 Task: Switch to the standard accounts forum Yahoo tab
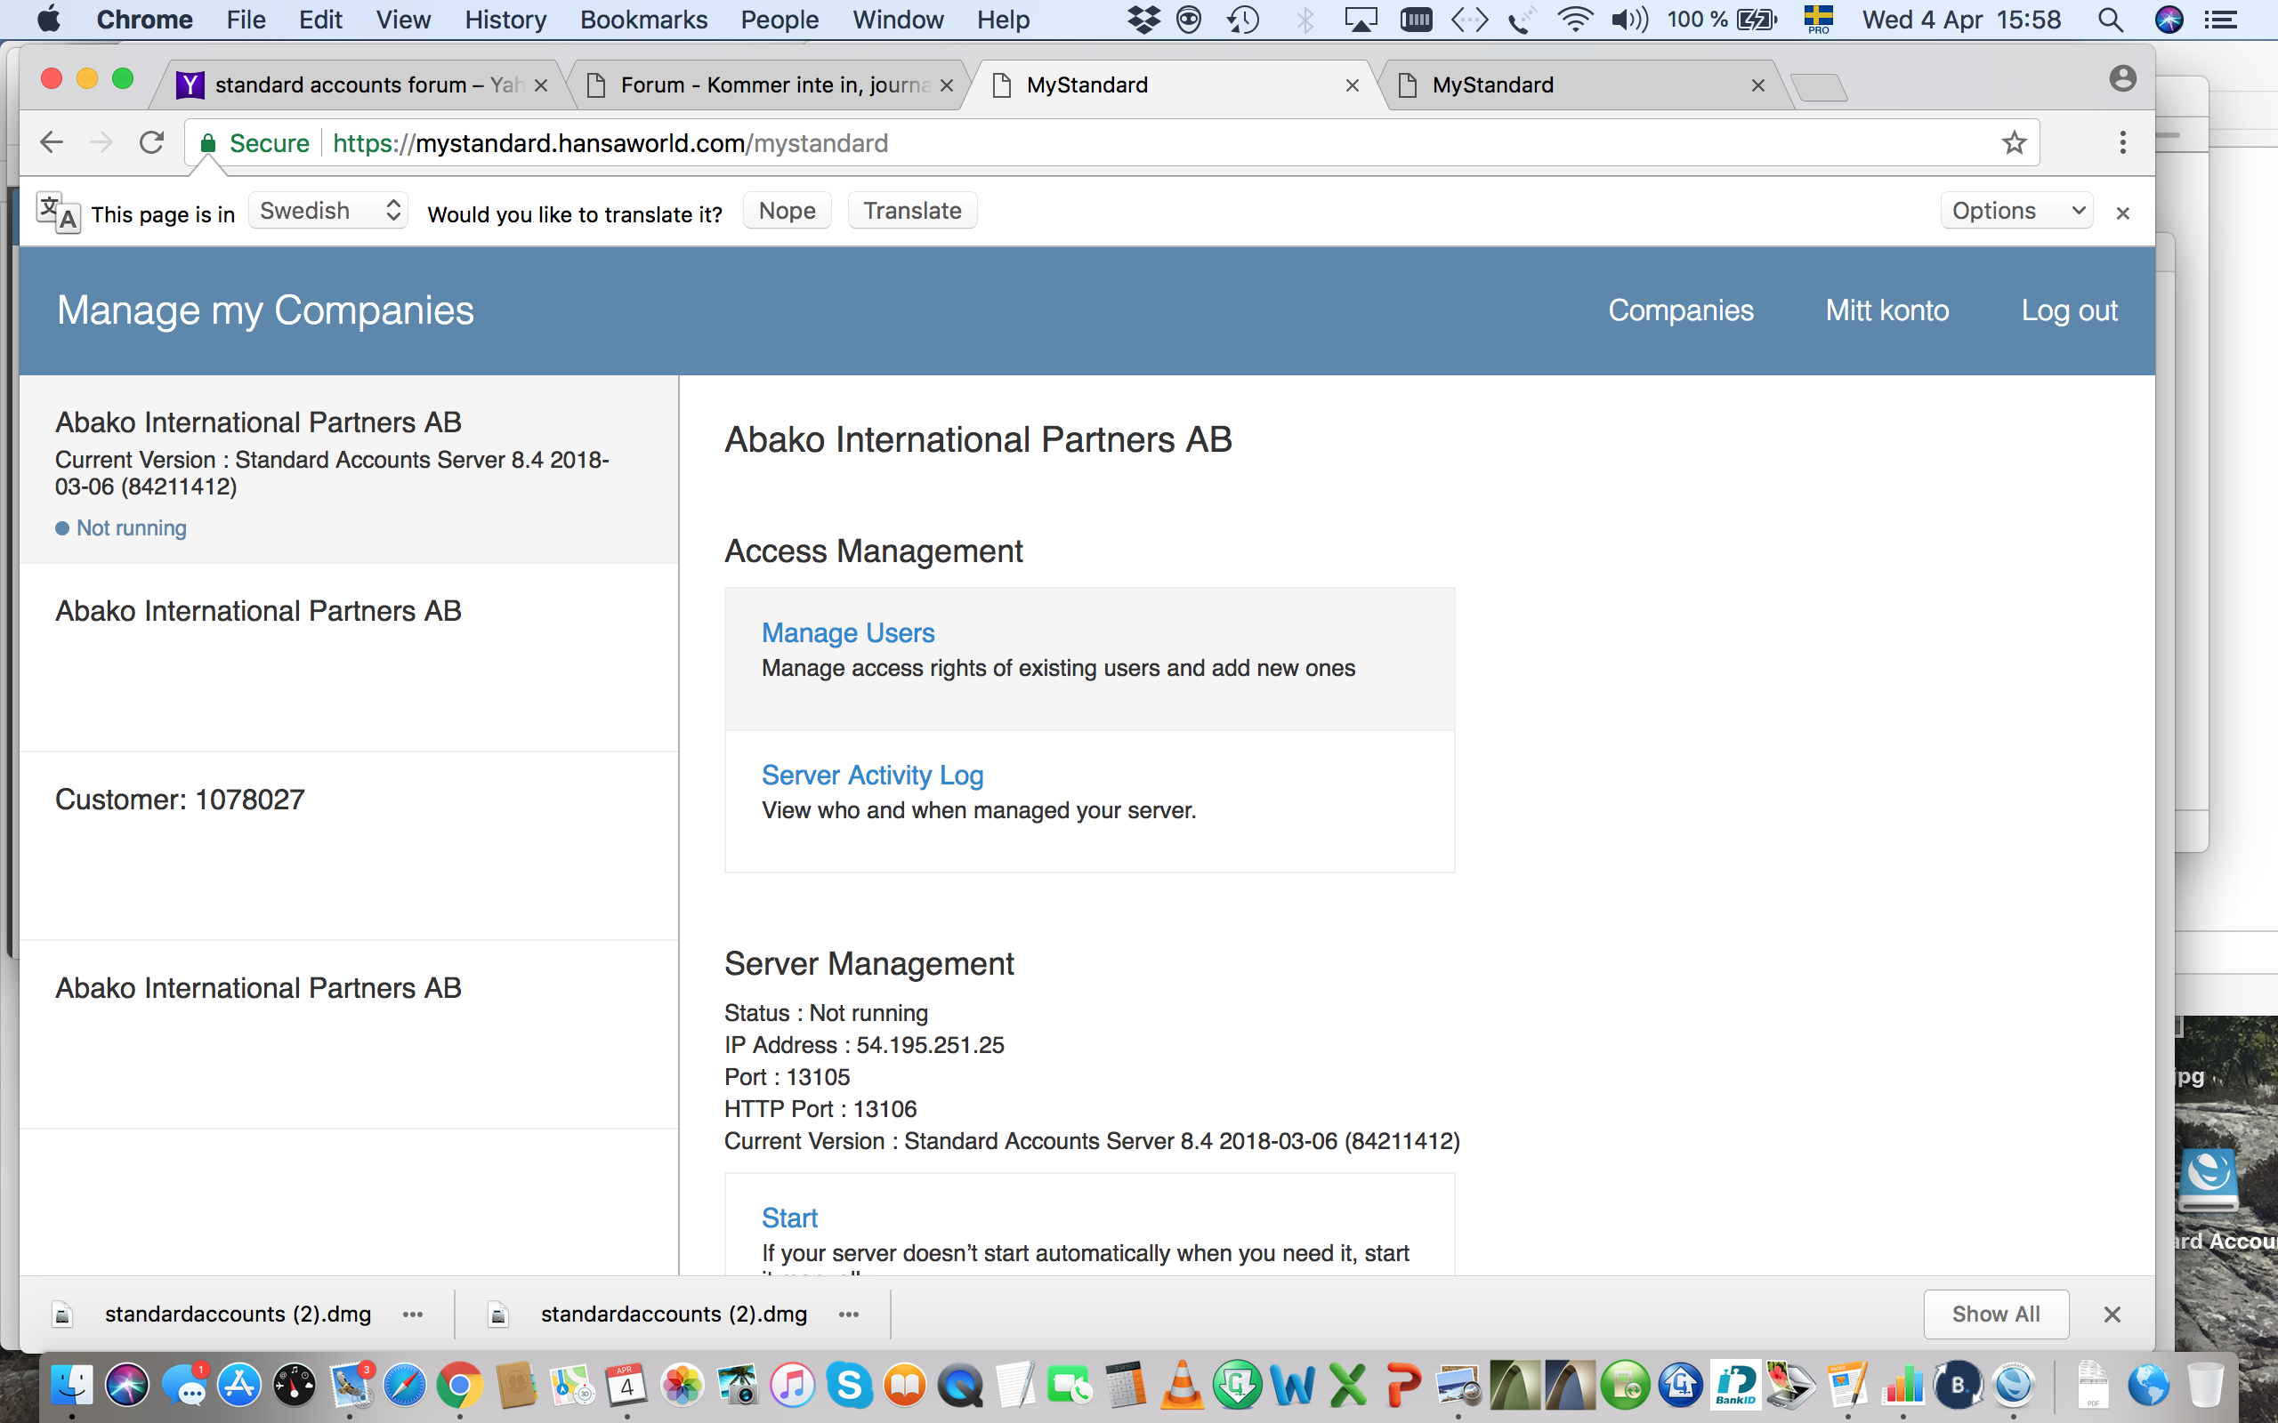(358, 84)
